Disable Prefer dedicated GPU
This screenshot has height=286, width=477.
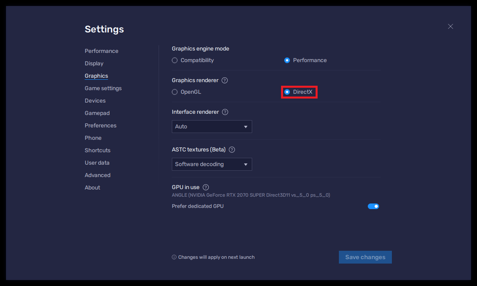pyautogui.click(x=373, y=206)
